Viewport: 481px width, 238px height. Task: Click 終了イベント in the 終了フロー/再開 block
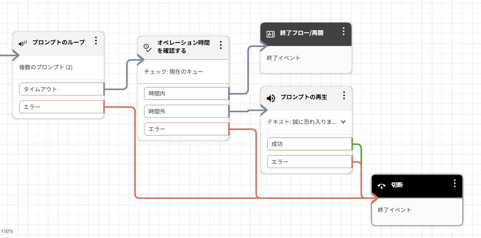283,58
